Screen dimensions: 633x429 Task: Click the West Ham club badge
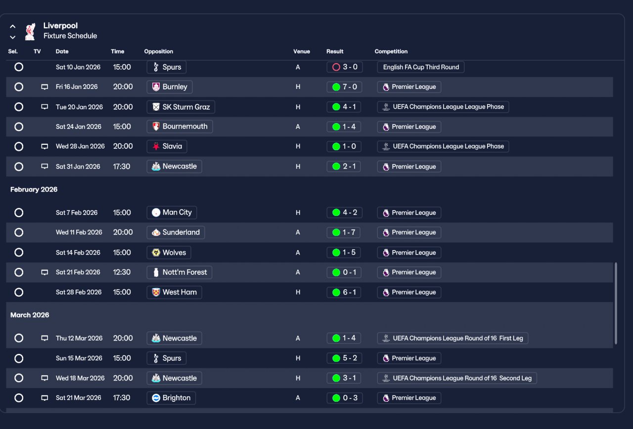[x=156, y=292]
